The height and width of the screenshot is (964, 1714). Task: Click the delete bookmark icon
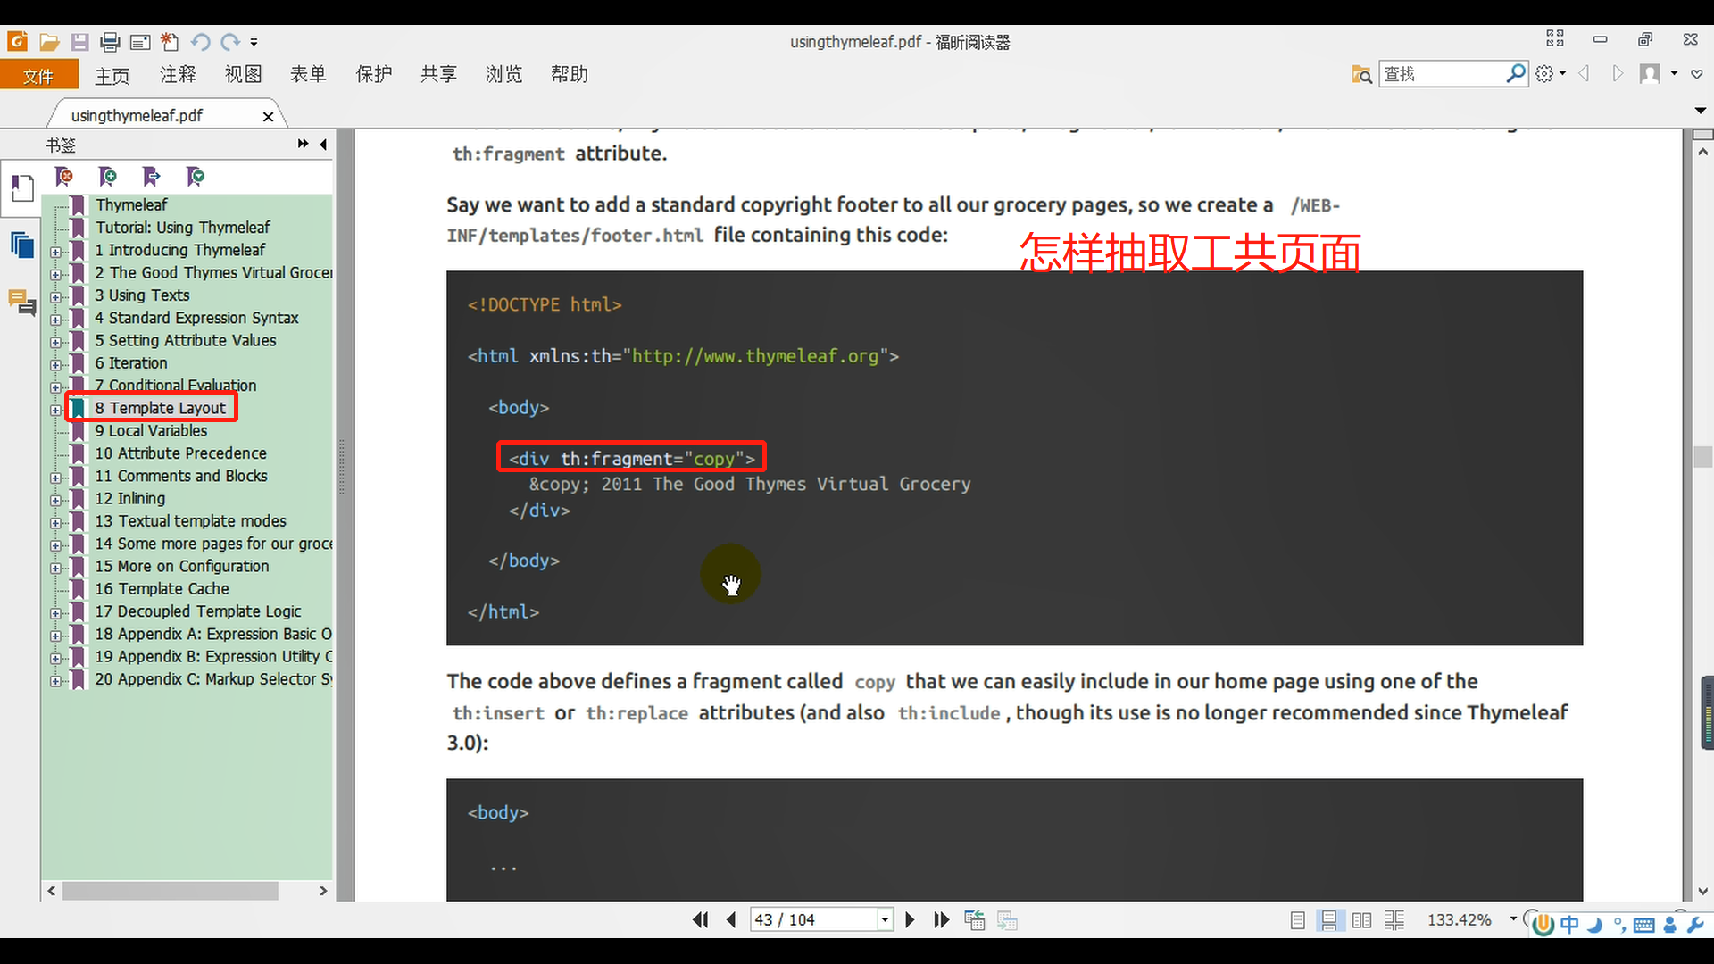point(63,177)
